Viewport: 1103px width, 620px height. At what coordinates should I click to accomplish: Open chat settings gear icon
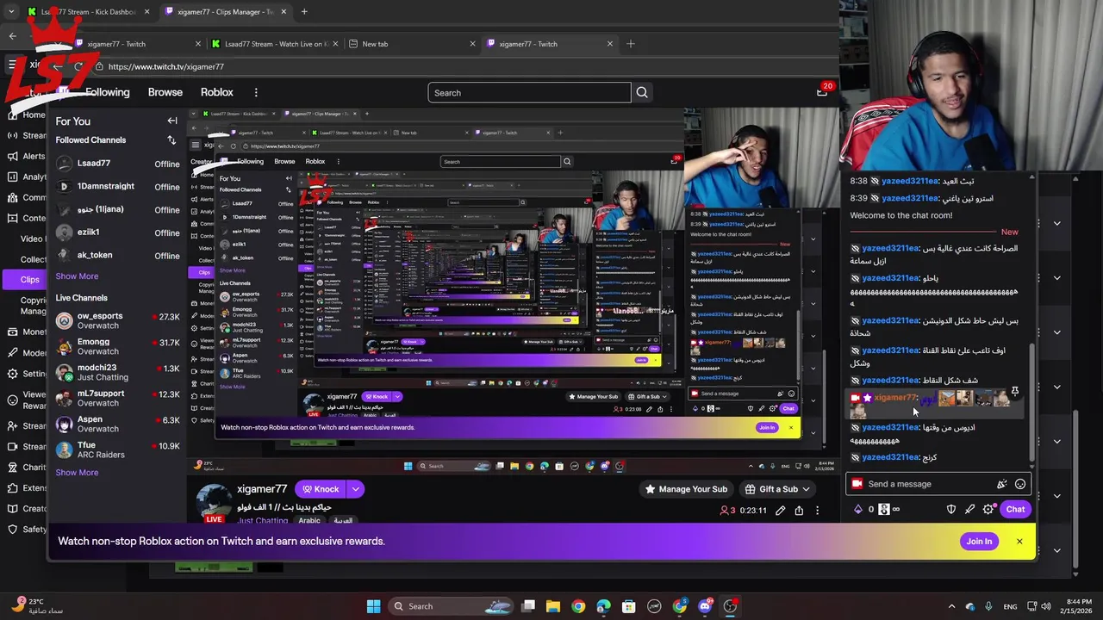988,509
